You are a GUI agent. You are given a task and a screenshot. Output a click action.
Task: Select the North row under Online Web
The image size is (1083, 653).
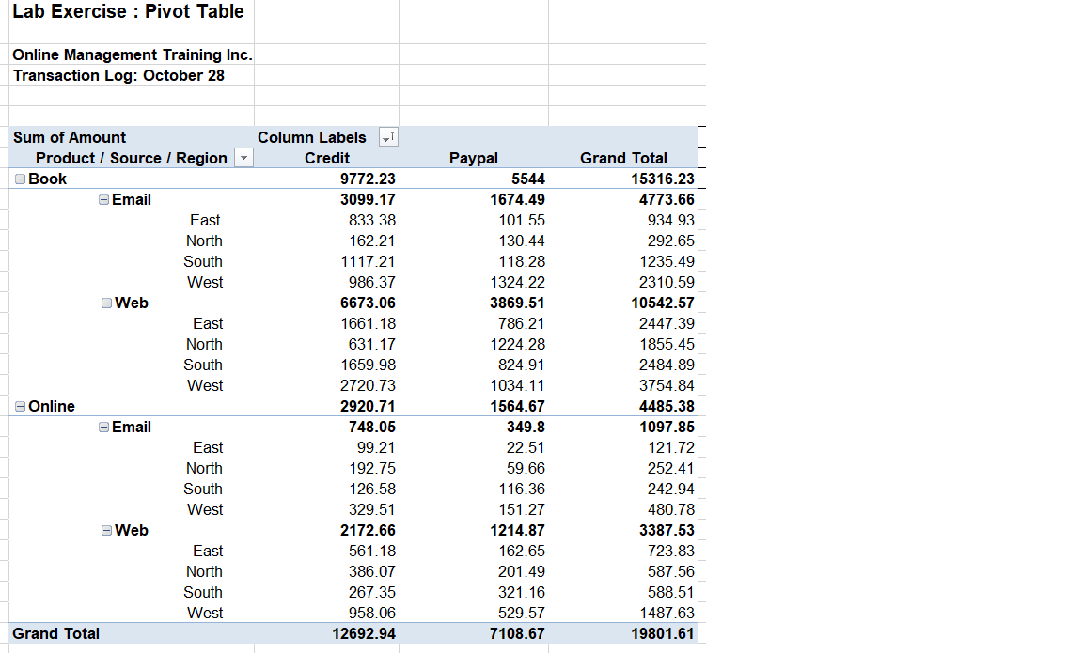coord(204,571)
